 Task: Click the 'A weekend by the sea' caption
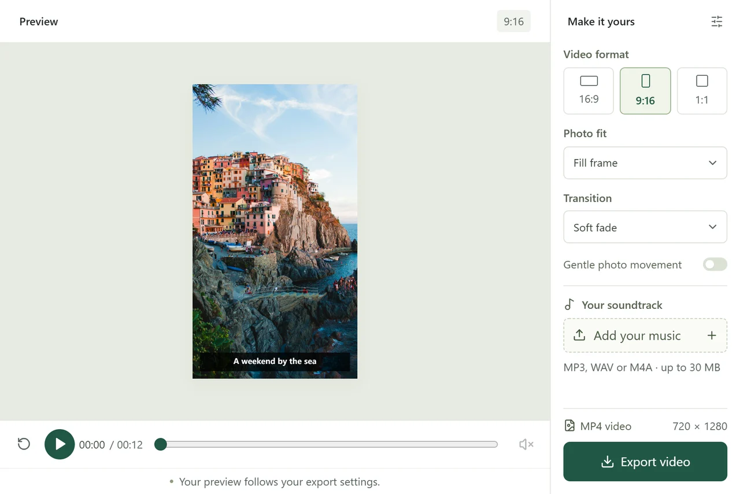(275, 361)
